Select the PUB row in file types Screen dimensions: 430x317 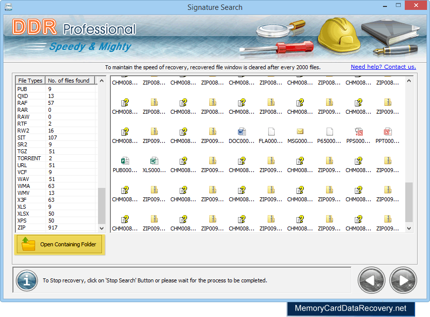56,89
